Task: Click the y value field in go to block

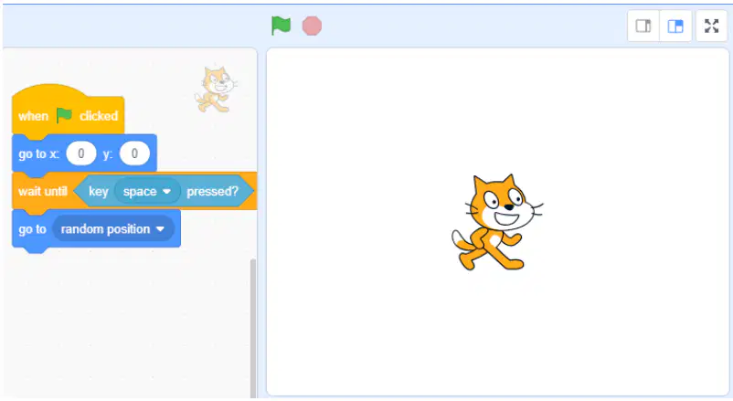Action: (x=134, y=153)
